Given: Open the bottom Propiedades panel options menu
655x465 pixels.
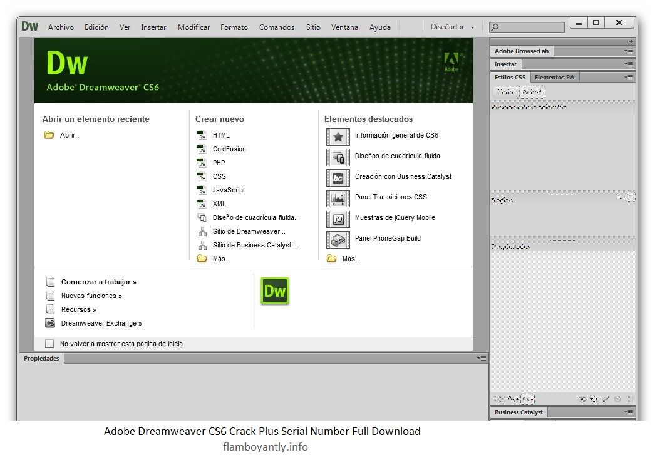Looking at the screenshot, I should click(482, 358).
